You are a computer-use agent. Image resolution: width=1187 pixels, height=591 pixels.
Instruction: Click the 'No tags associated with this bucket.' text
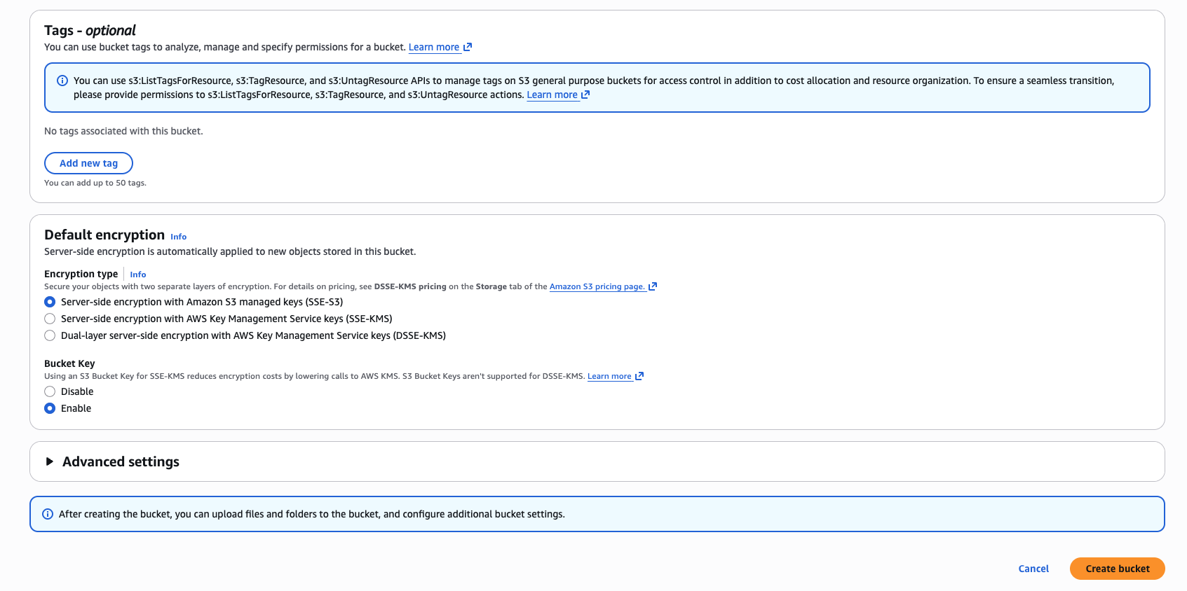pos(123,131)
